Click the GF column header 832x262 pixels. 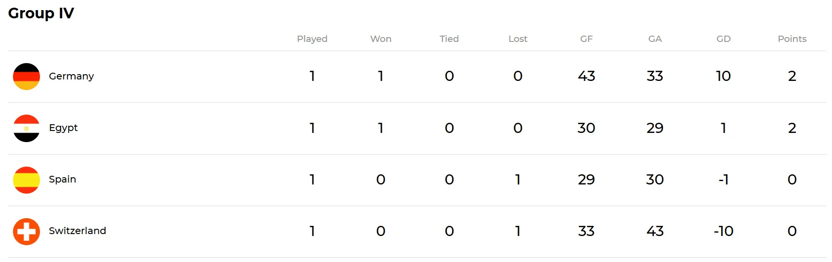point(586,39)
